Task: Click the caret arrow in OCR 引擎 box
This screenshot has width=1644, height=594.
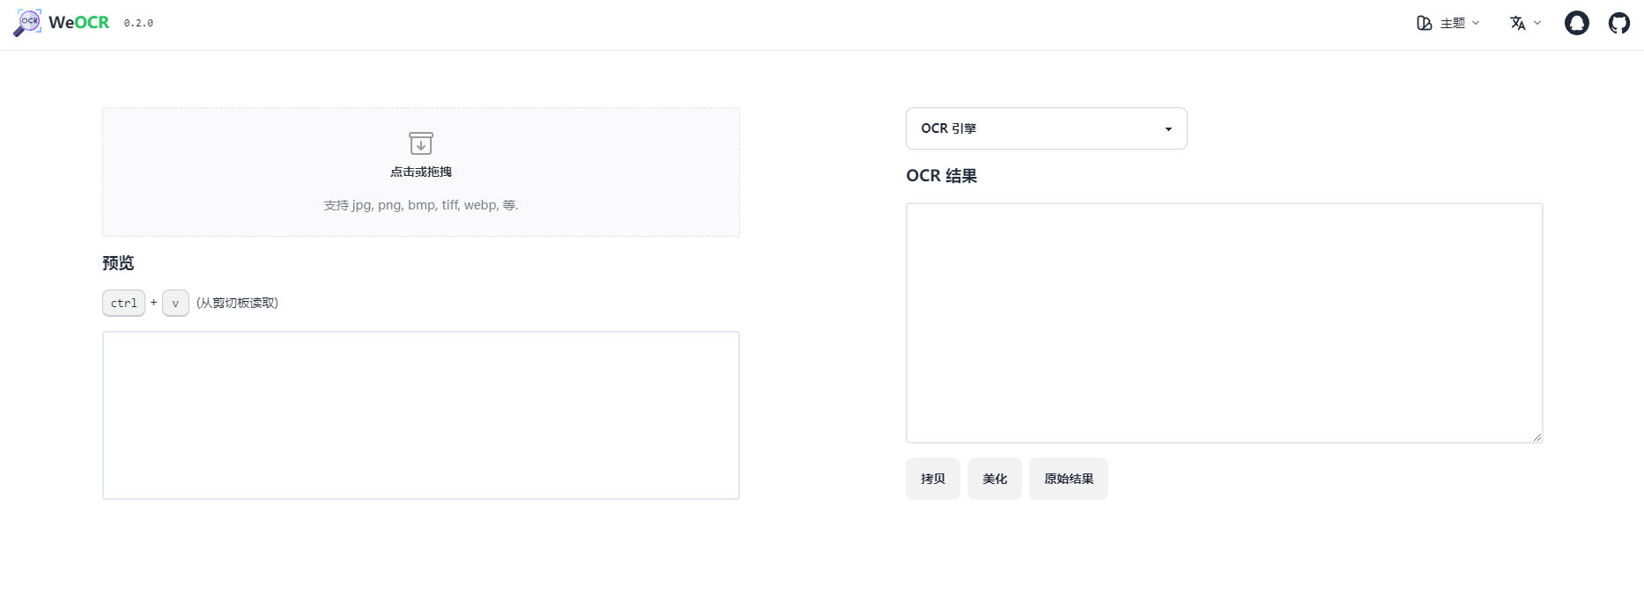Action: coord(1168,129)
